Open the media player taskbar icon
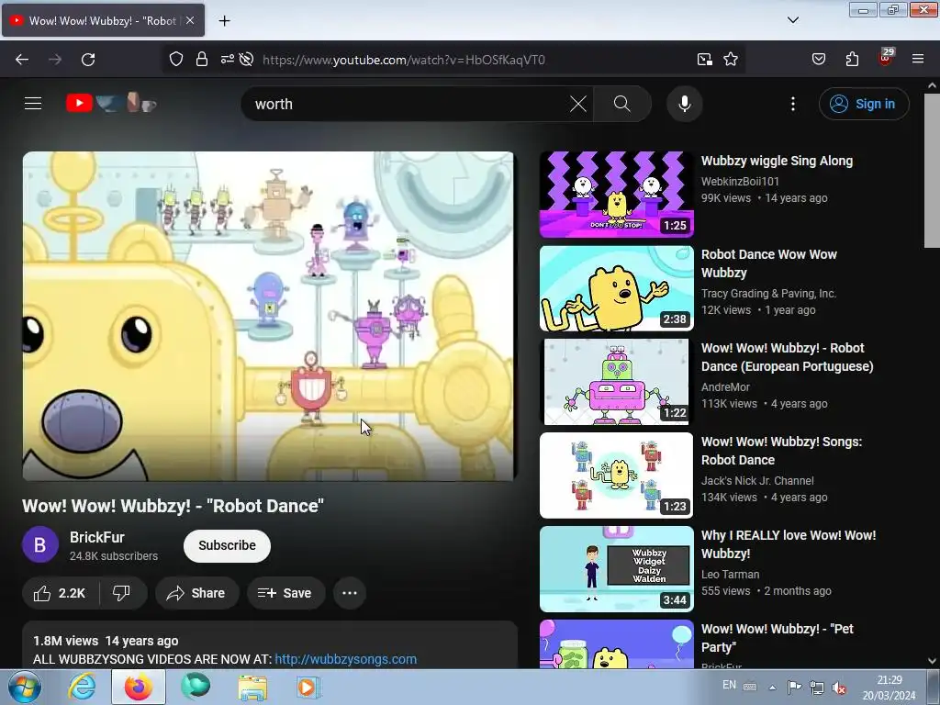The width and height of the screenshot is (940, 705). 308,687
